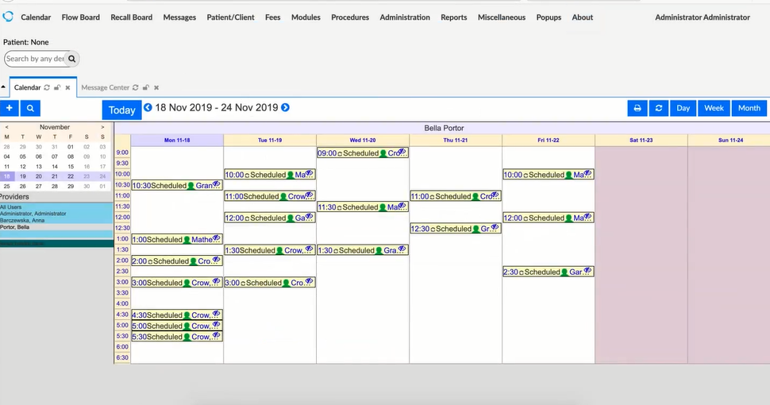Open the Recall Board menu item
Viewport: 770px width, 405px height.
click(131, 17)
